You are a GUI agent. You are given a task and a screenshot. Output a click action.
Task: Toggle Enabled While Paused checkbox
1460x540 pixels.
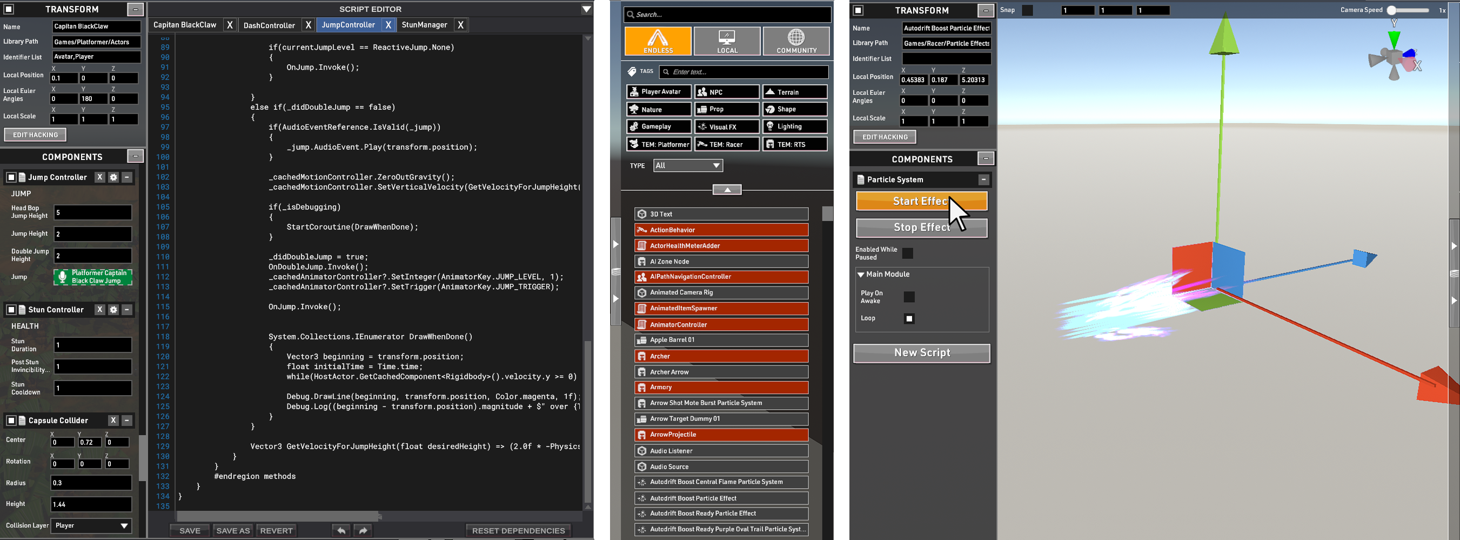[907, 253]
